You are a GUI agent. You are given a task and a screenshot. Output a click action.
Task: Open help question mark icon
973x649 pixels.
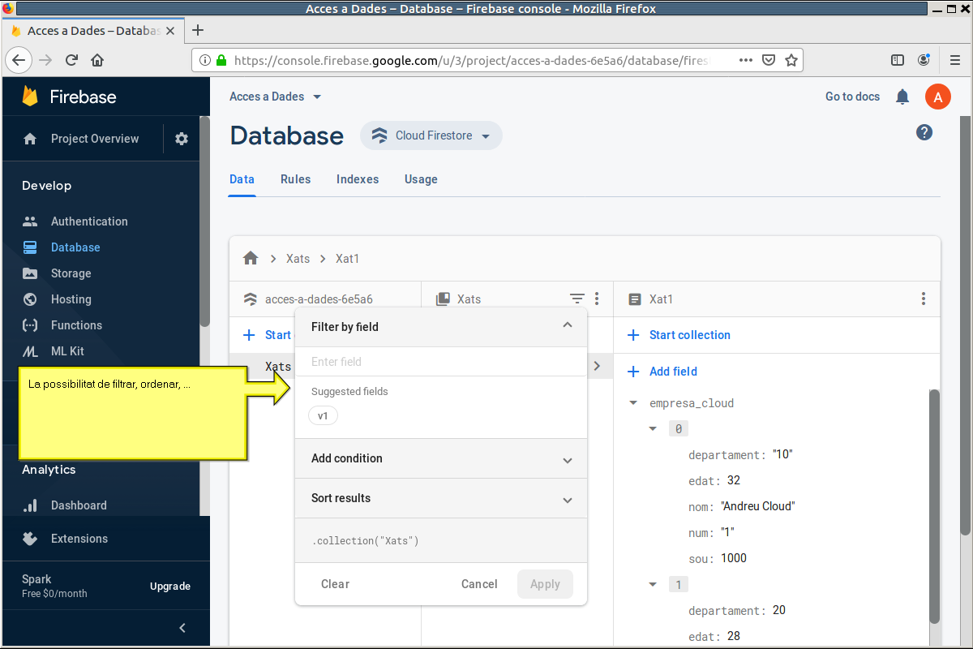pos(924,132)
